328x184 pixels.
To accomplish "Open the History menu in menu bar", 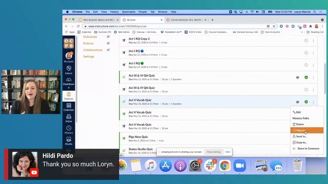I will click(x=114, y=12).
